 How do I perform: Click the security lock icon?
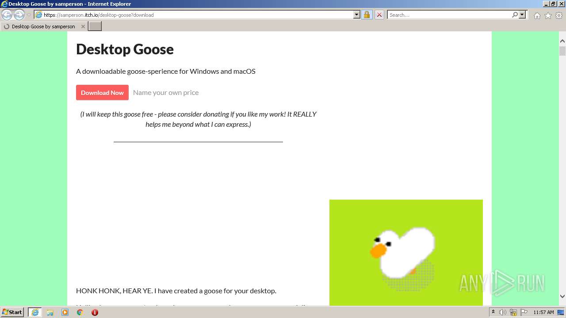[367, 15]
